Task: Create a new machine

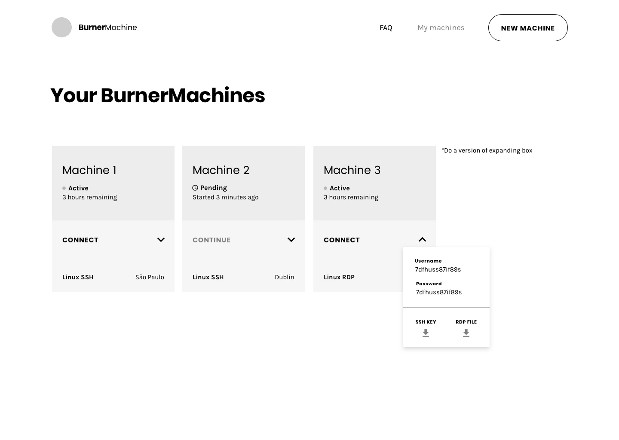Action: (x=527, y=28)
